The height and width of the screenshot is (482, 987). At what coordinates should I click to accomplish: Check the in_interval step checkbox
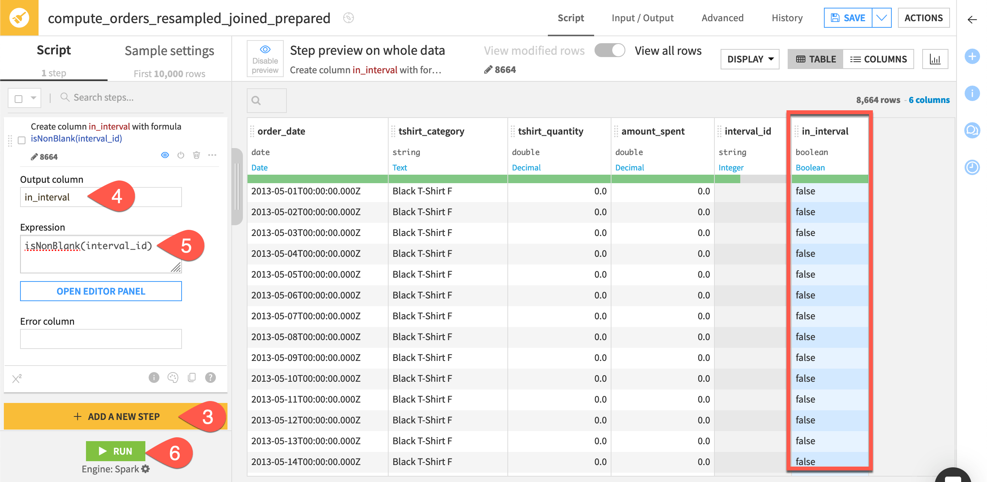tap(22, 140)
